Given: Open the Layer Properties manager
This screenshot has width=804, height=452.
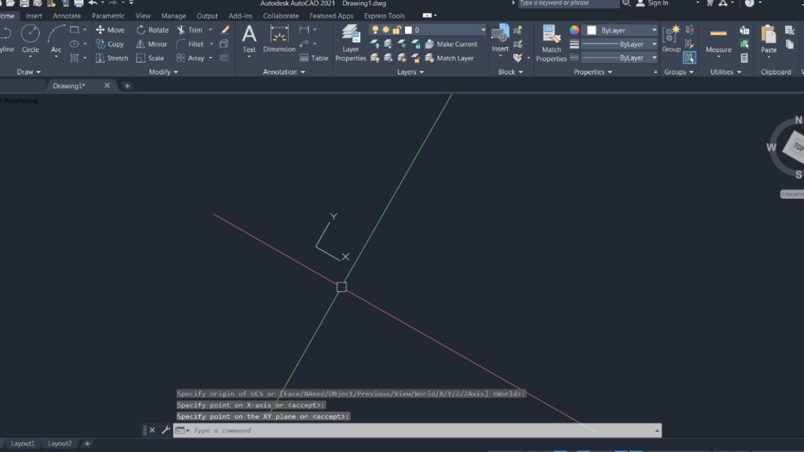Looking at the screenshot, I should click(350, 44).
